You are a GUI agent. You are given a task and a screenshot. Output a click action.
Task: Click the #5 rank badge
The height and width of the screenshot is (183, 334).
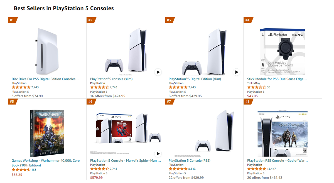click(12, 102)
